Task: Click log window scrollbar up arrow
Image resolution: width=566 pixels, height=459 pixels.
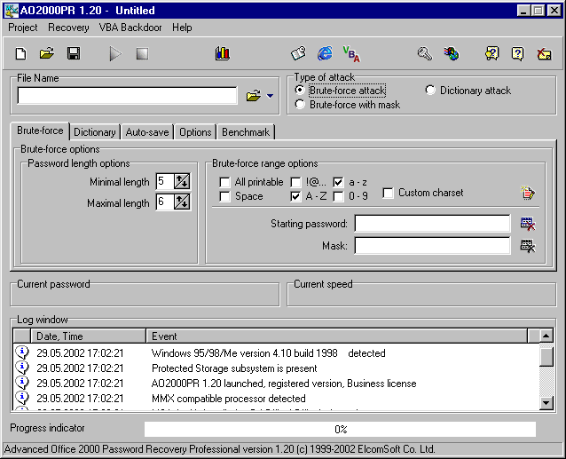Action: [x=546, y=336]
